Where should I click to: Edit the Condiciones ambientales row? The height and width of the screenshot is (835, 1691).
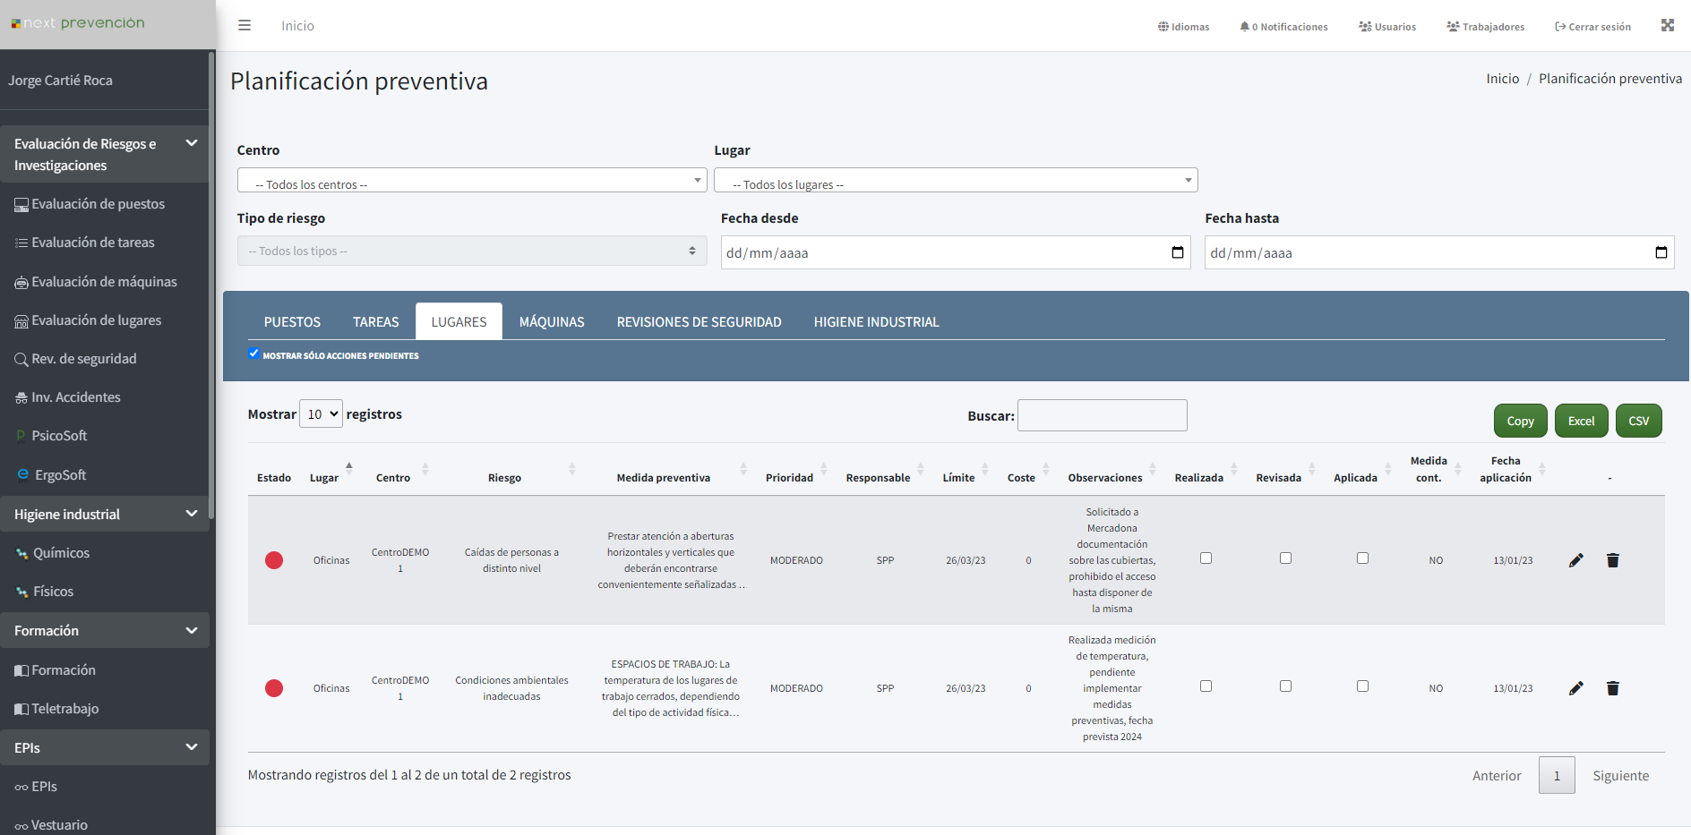[1576, 688]
